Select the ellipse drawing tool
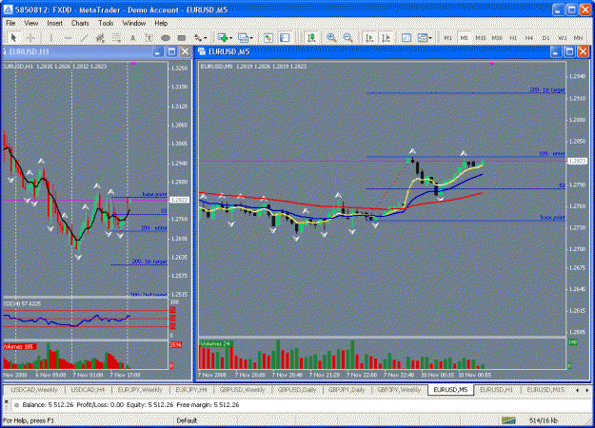Image resolution: width=595 pixels, height=428 pixels. (166, 37)
